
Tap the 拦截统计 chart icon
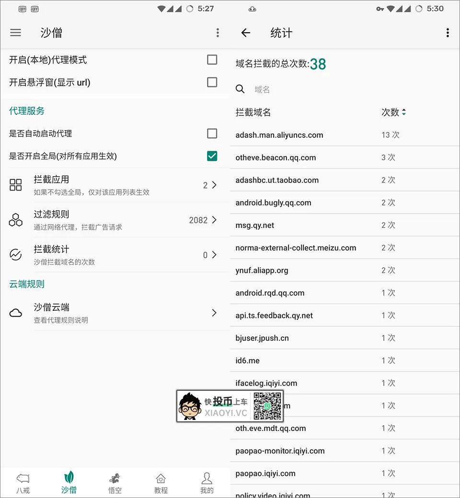point(15,255)
